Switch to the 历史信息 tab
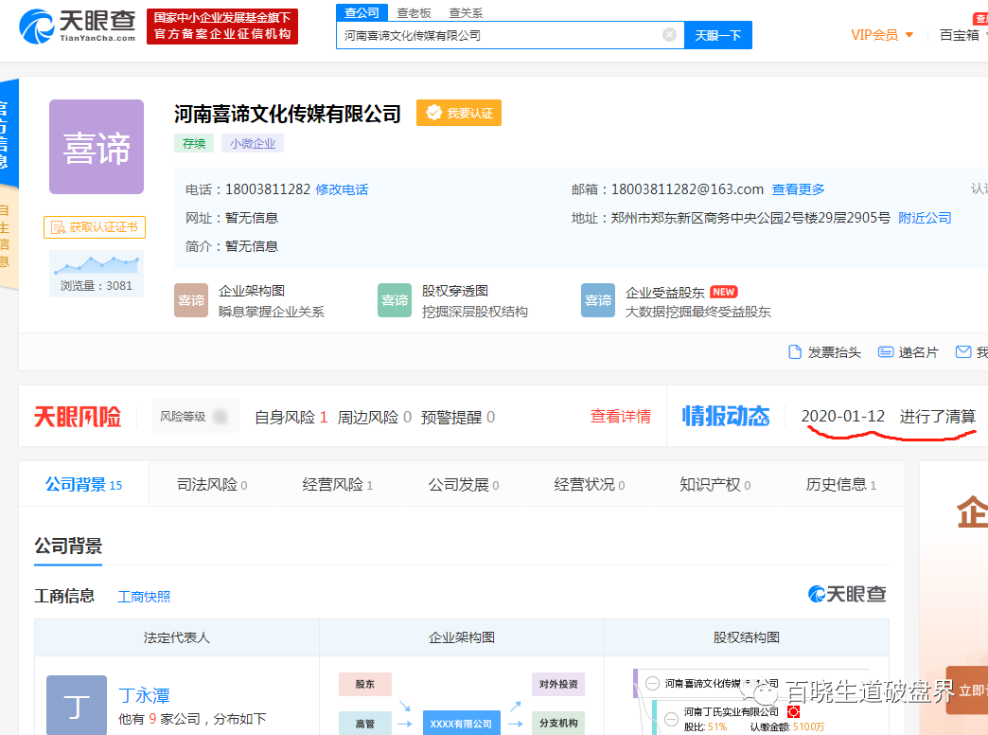 tap(840, 485)
